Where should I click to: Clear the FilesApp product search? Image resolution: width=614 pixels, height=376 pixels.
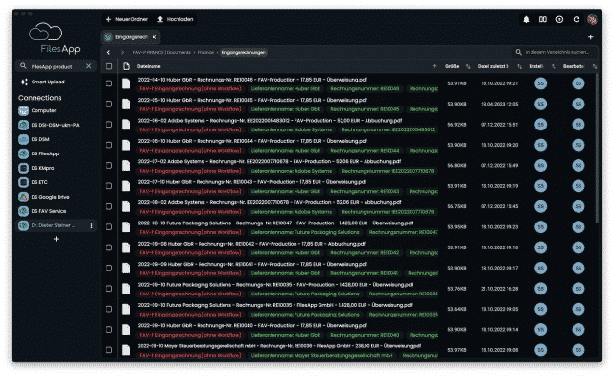pyautogui.click(x=89, y=66)
